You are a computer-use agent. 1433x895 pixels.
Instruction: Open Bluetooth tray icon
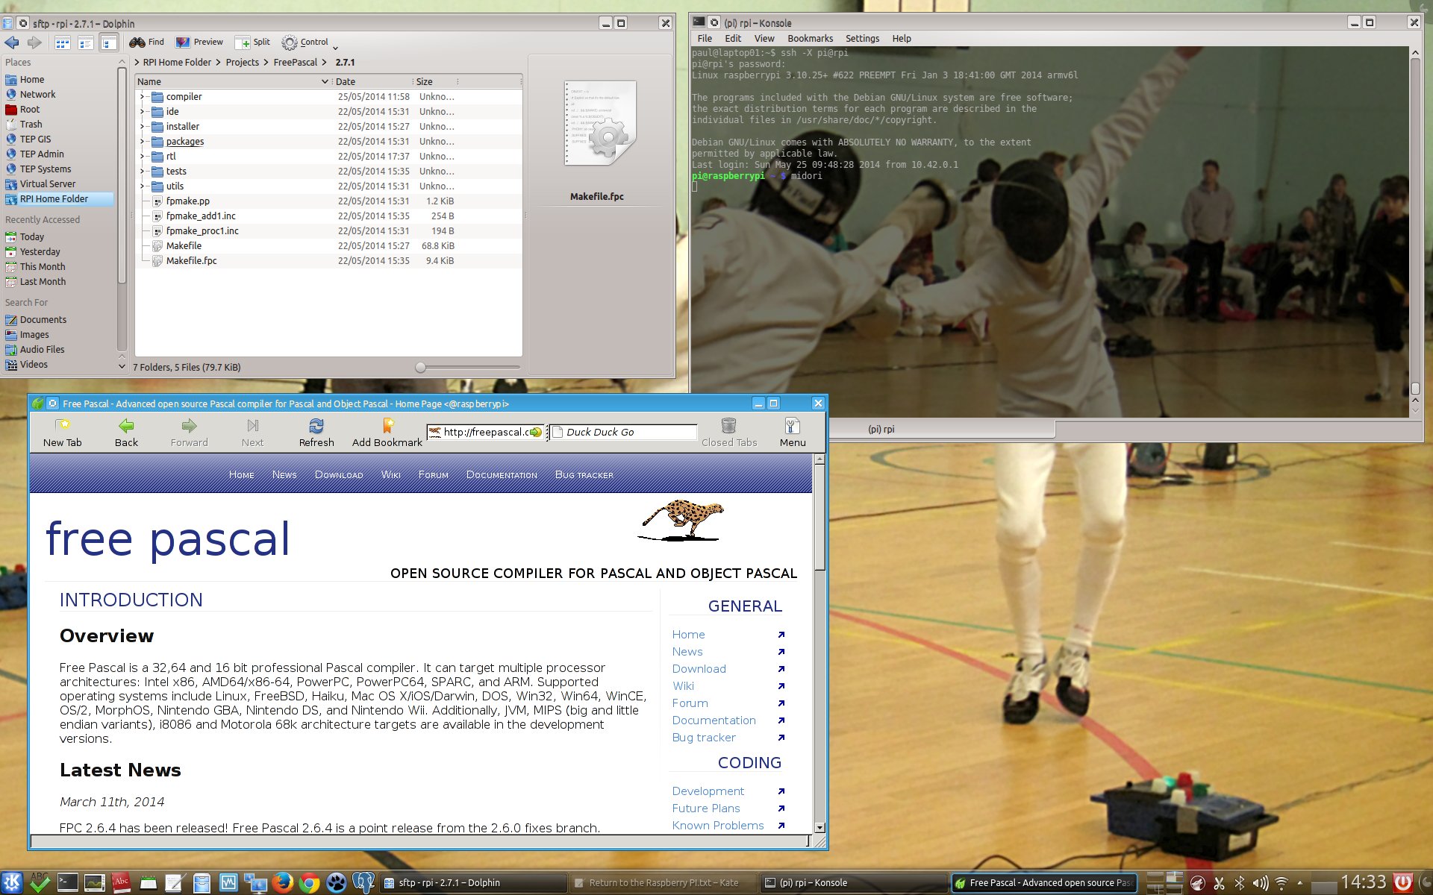tap(1240, 883)
